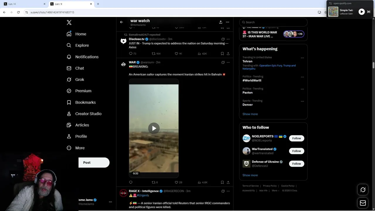Open Grok explain on Disclose.tv post
Viewport: 375px width, 211px height.
pyautogui.click(x=223, y=39)
